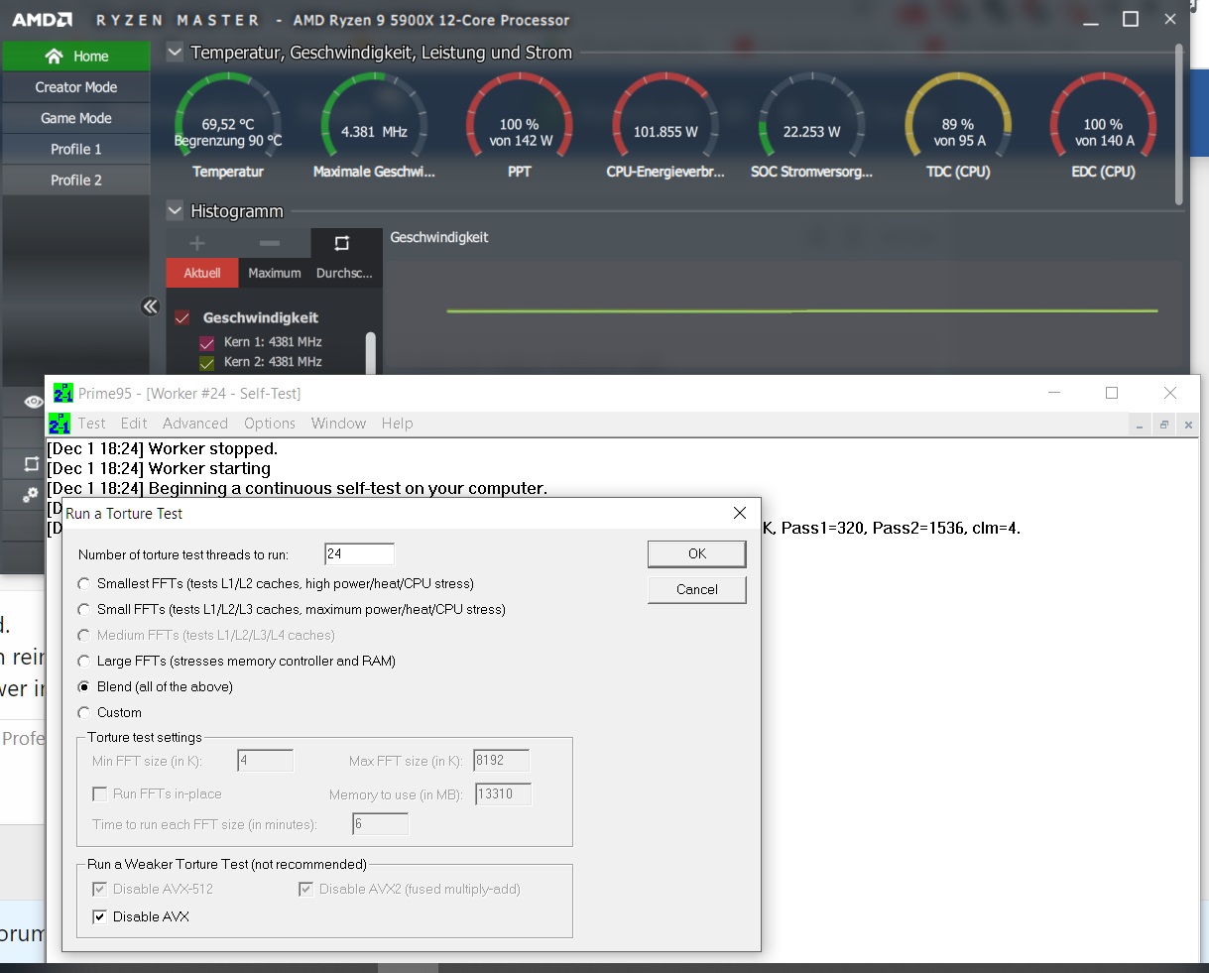Toggle Kern 1 checkbox in histogram list
Screen dimensions: 1209x973
click(x=207, y=343)
